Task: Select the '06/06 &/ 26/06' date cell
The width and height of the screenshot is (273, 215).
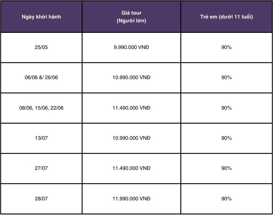Action: (x=41, y=77)
